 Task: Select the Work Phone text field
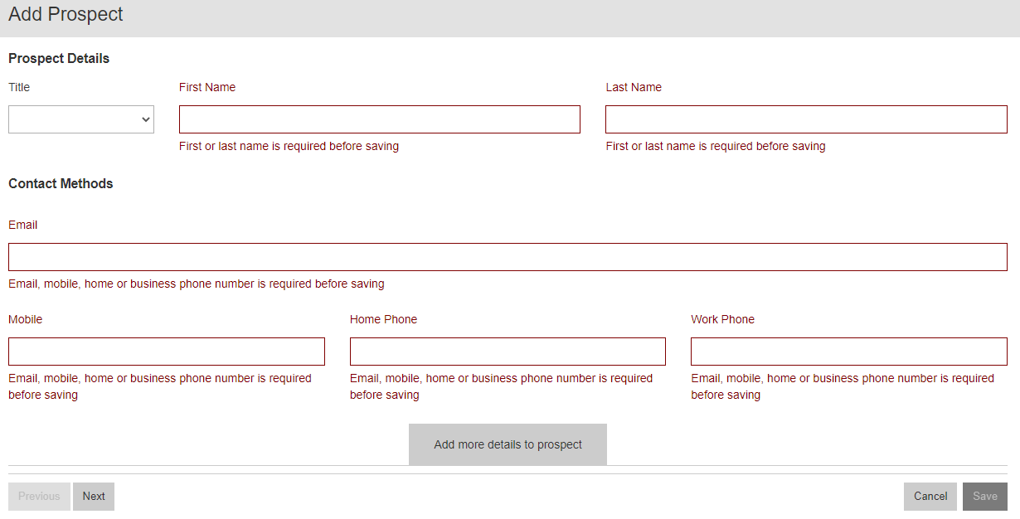click(848, 352)
